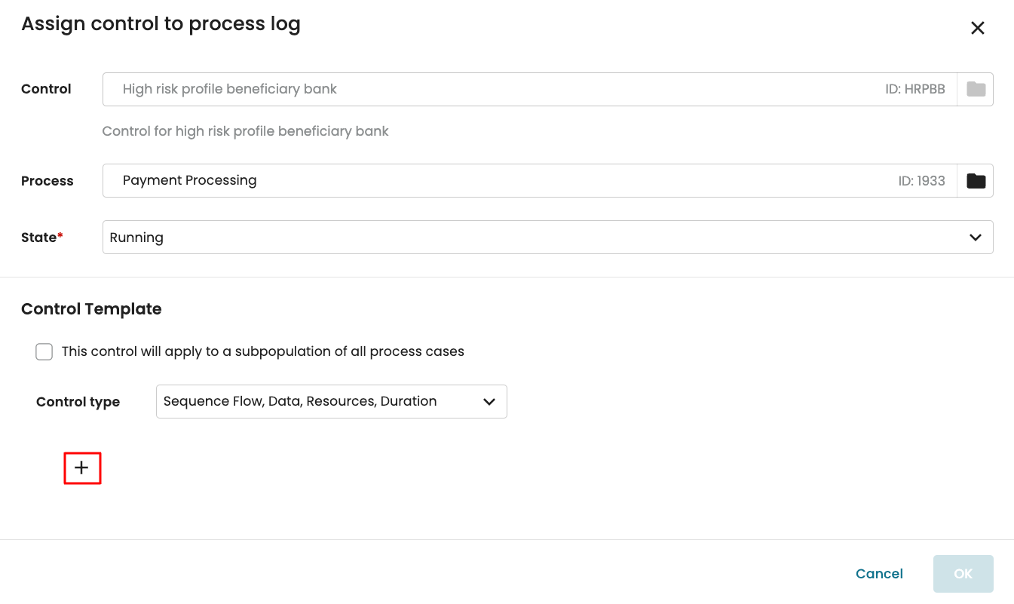The image size is (1014, 604).
Task: Confirm with the OK button
Action: click(963, 574)
